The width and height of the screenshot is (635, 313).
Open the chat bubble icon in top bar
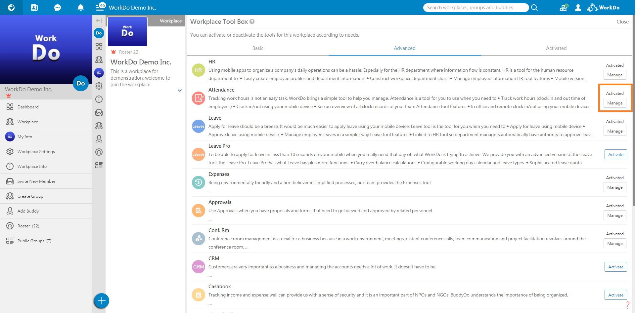[58, 8]
